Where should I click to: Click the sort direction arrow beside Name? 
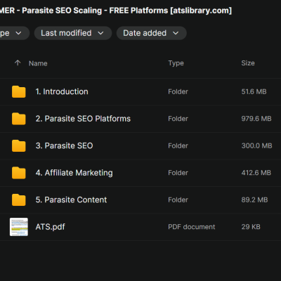pos(18,63)
